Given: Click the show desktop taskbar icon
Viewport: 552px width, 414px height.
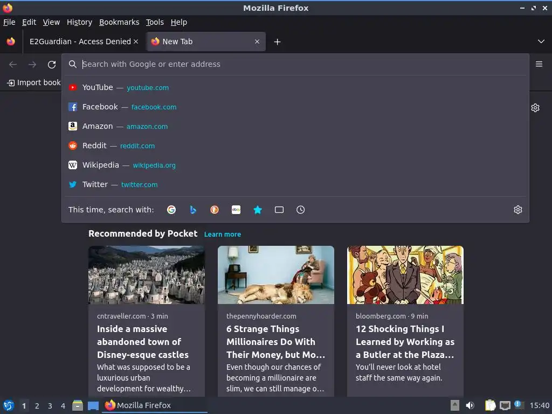Looking at the screenshot, I should (93, 405).
